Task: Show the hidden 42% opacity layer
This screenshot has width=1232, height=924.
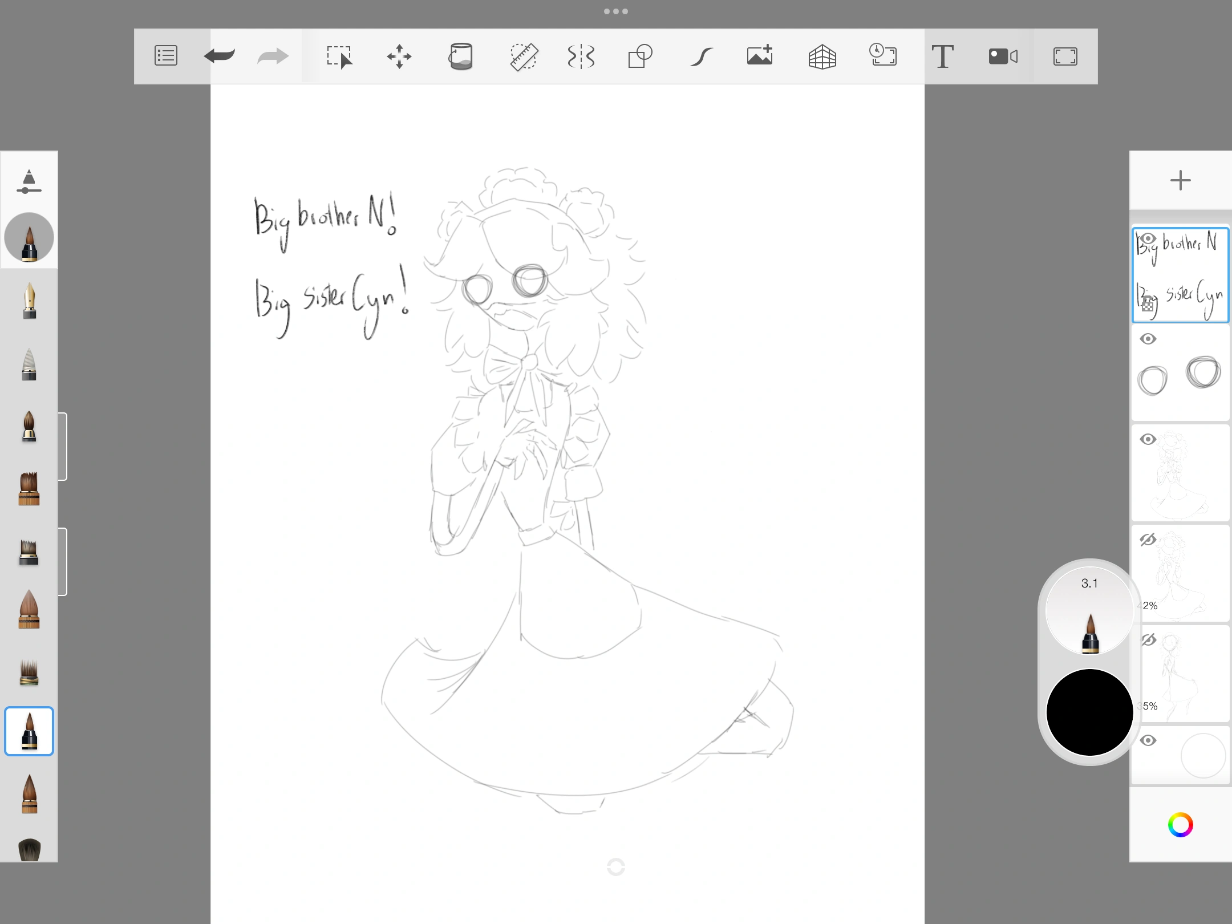Action: tap(1148, 540)
